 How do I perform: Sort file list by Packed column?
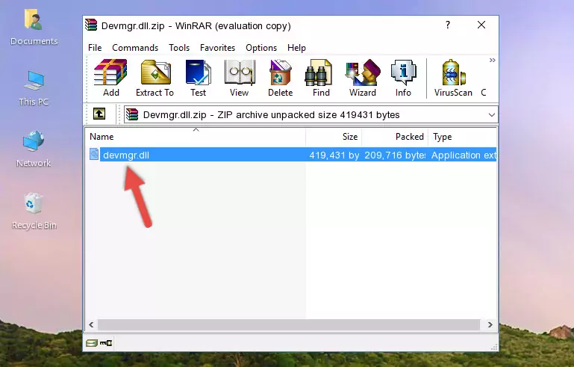[395, 137]
